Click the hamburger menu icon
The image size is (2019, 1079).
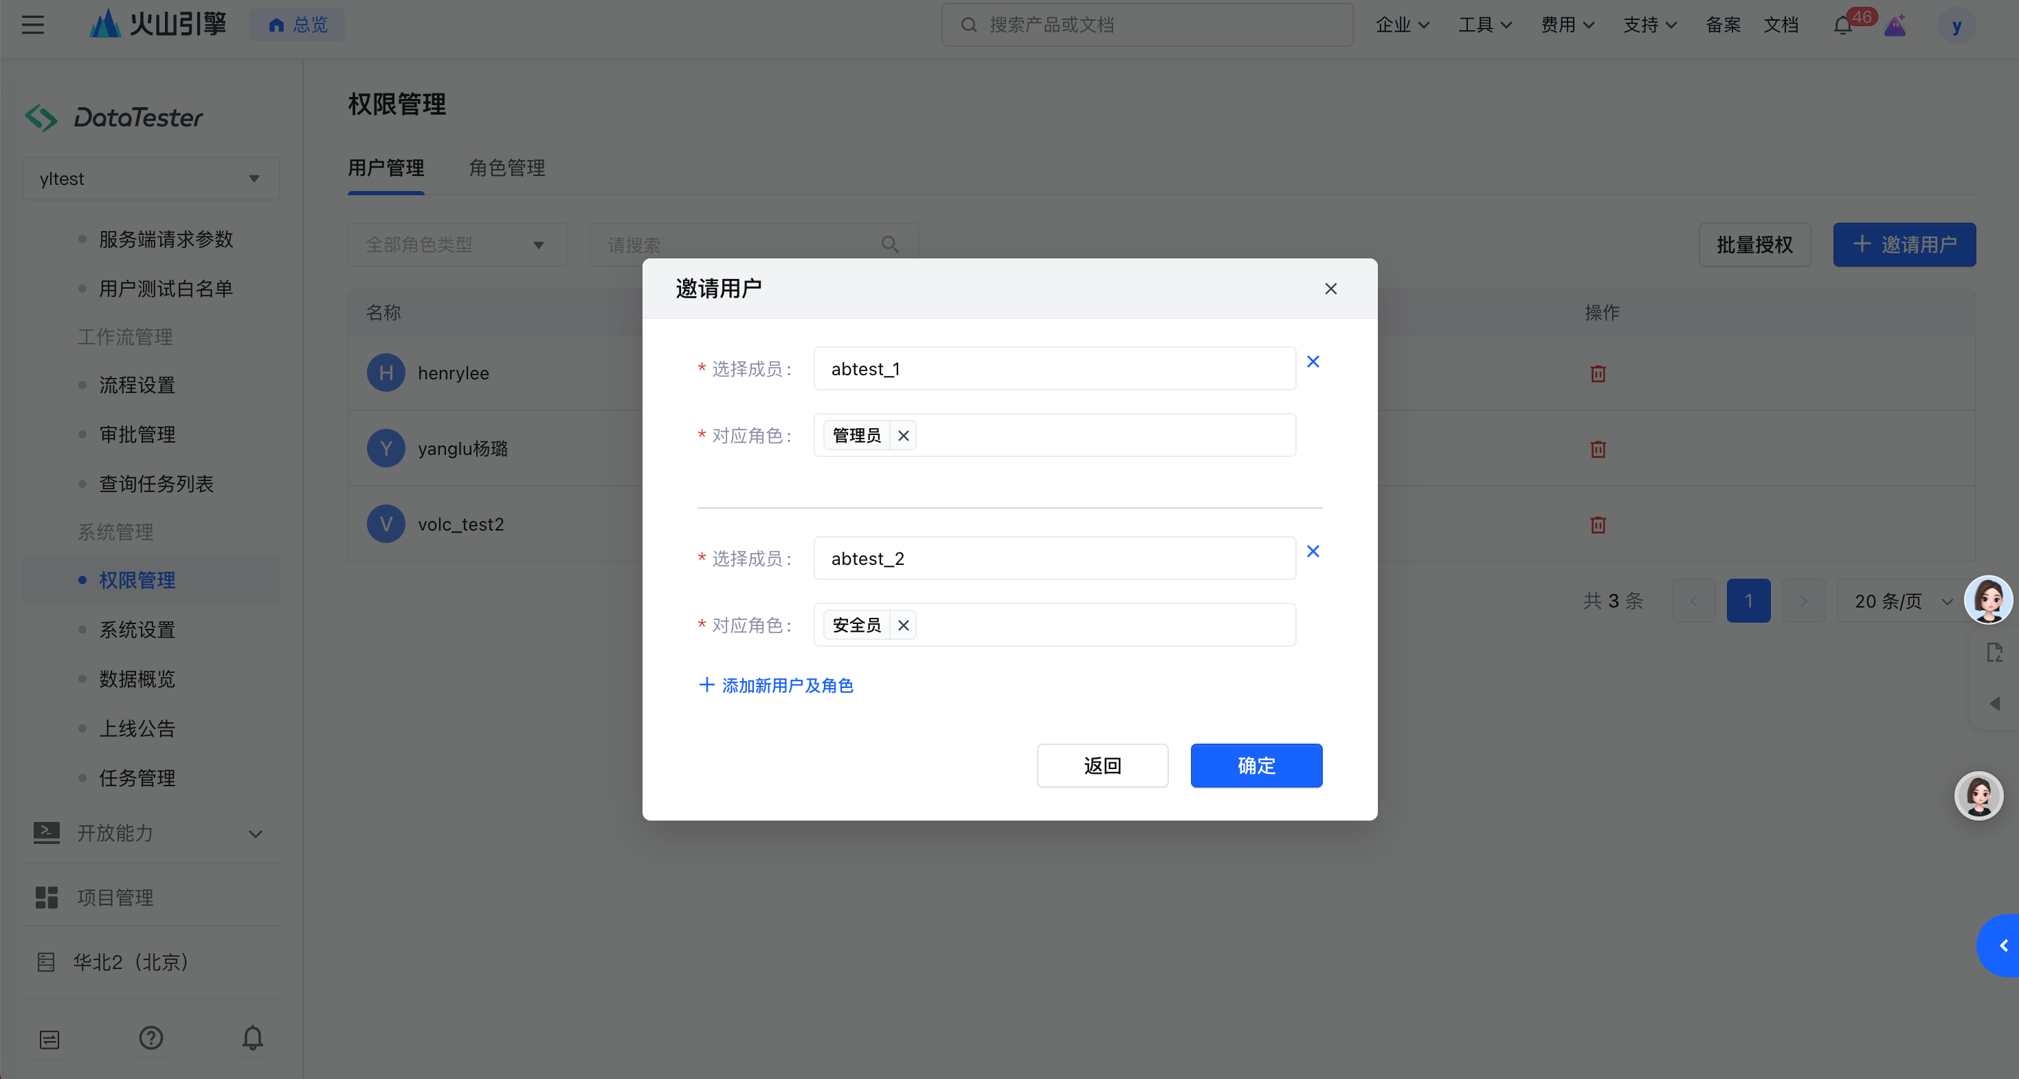(x=33, y=25)
